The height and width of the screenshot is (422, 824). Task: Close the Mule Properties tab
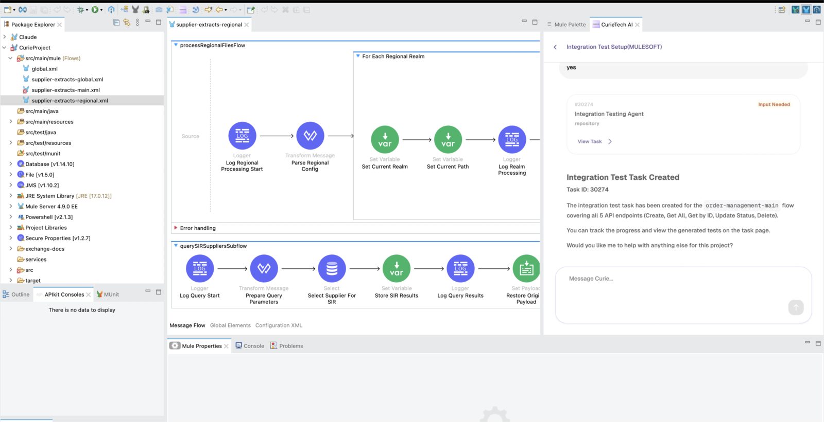click(226, 346)
